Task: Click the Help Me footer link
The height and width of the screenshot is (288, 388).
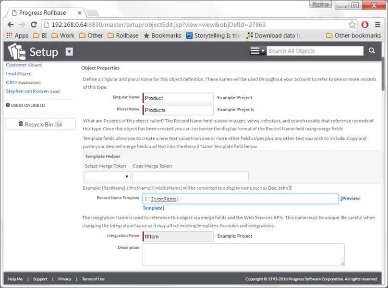Action: tap(15, 279)
